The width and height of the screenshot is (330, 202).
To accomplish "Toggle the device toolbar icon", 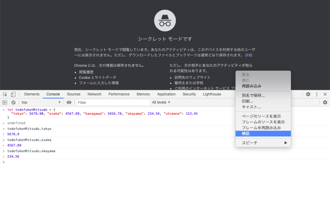I will [13, 94].
